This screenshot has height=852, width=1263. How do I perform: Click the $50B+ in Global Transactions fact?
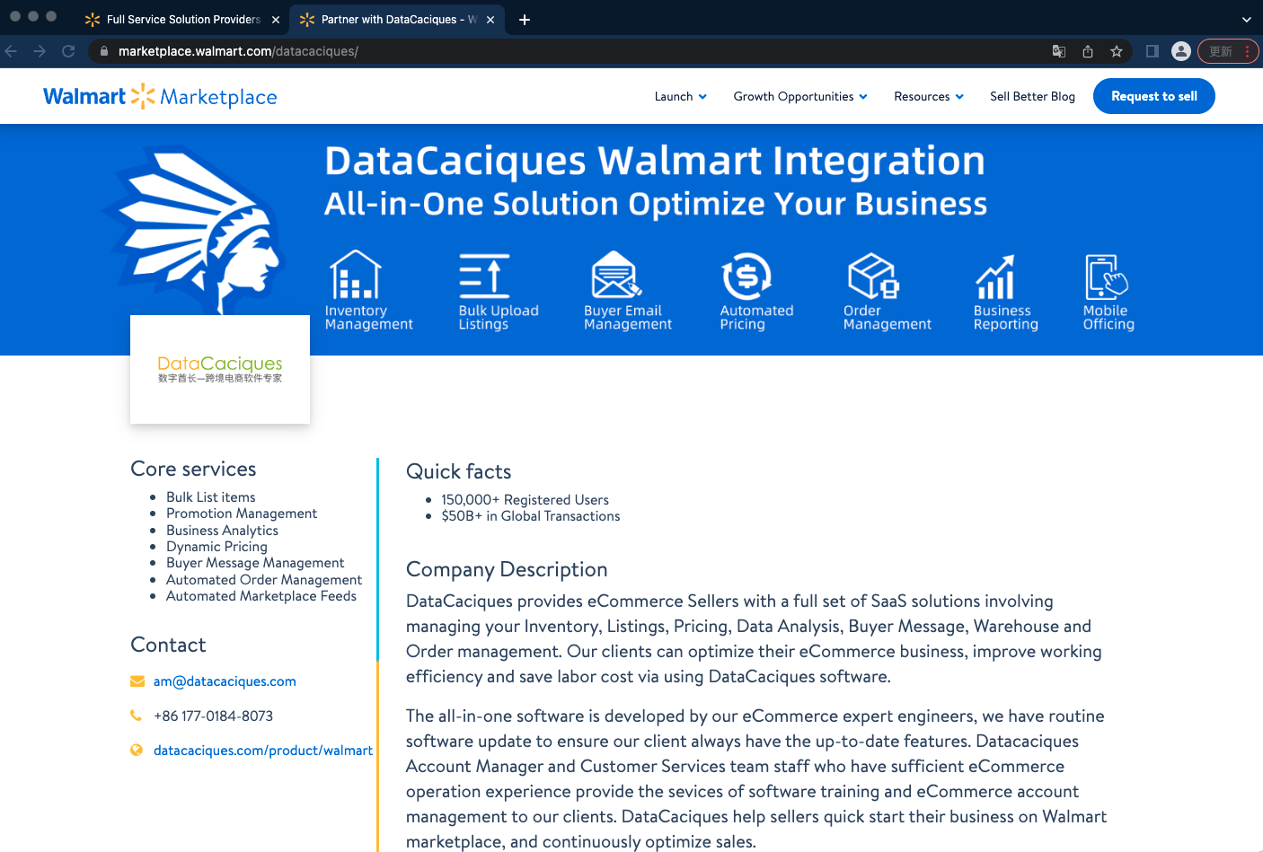(531, 516)
